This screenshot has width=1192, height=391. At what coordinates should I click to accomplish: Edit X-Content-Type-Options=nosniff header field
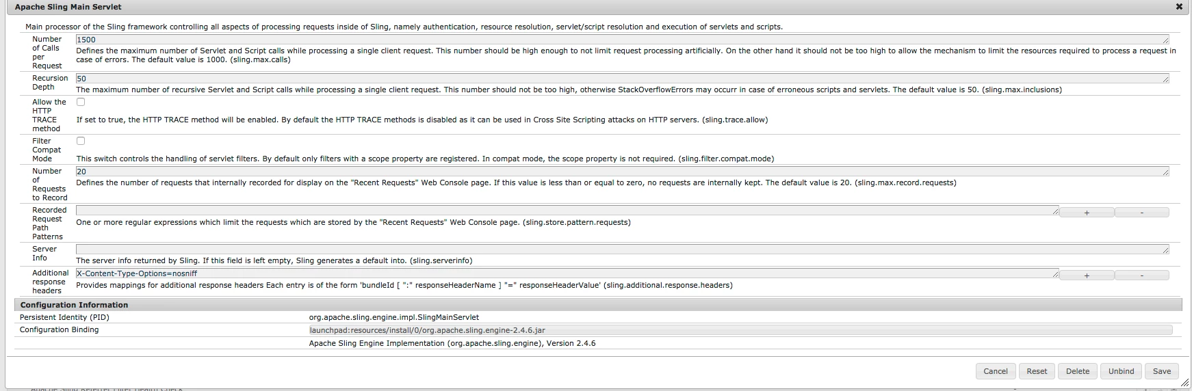click(x=567, y=273)
